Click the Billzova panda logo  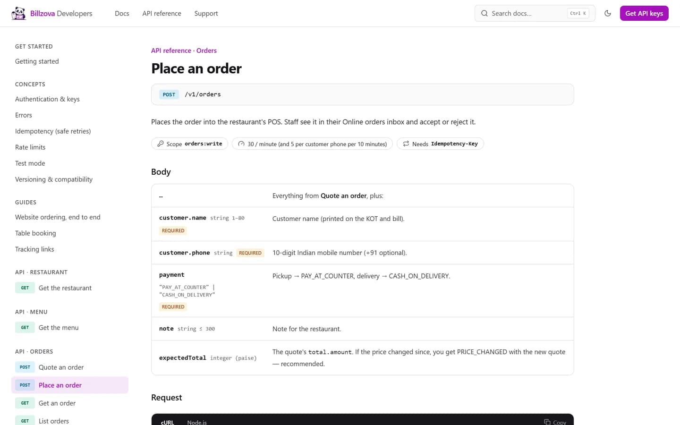tap(18, 13)
